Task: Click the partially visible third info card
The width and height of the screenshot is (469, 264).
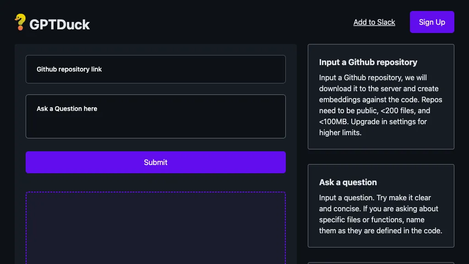Action: [381, 263]
